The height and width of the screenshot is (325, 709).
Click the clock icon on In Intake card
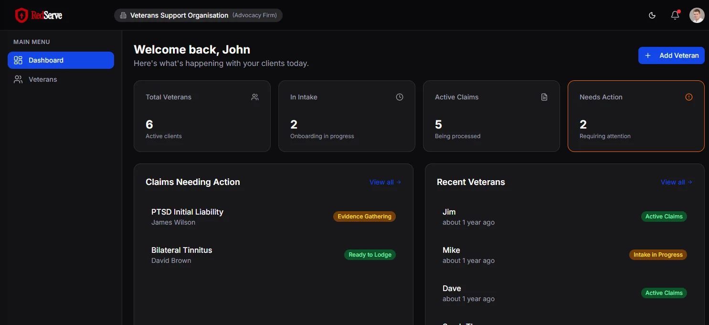click(x=400, y=97)
